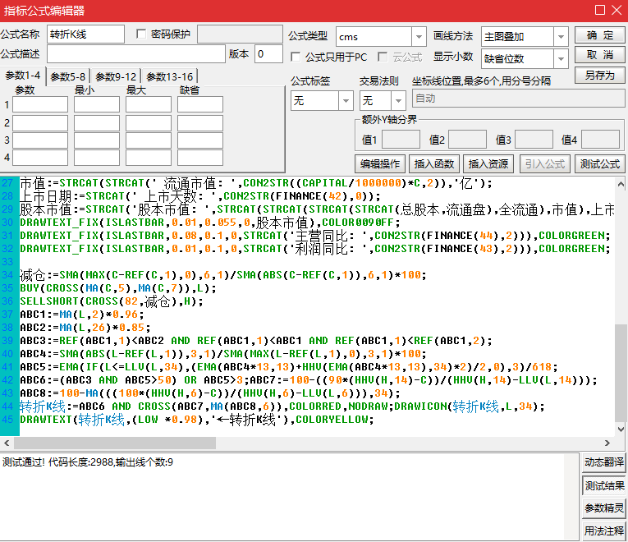
Task: Click the 另存为 button
Action: [x=599, y=75]
